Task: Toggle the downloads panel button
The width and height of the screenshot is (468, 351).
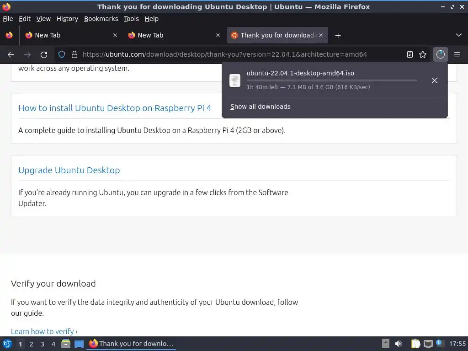Action: pyautogui.click(x=441, y=55)
